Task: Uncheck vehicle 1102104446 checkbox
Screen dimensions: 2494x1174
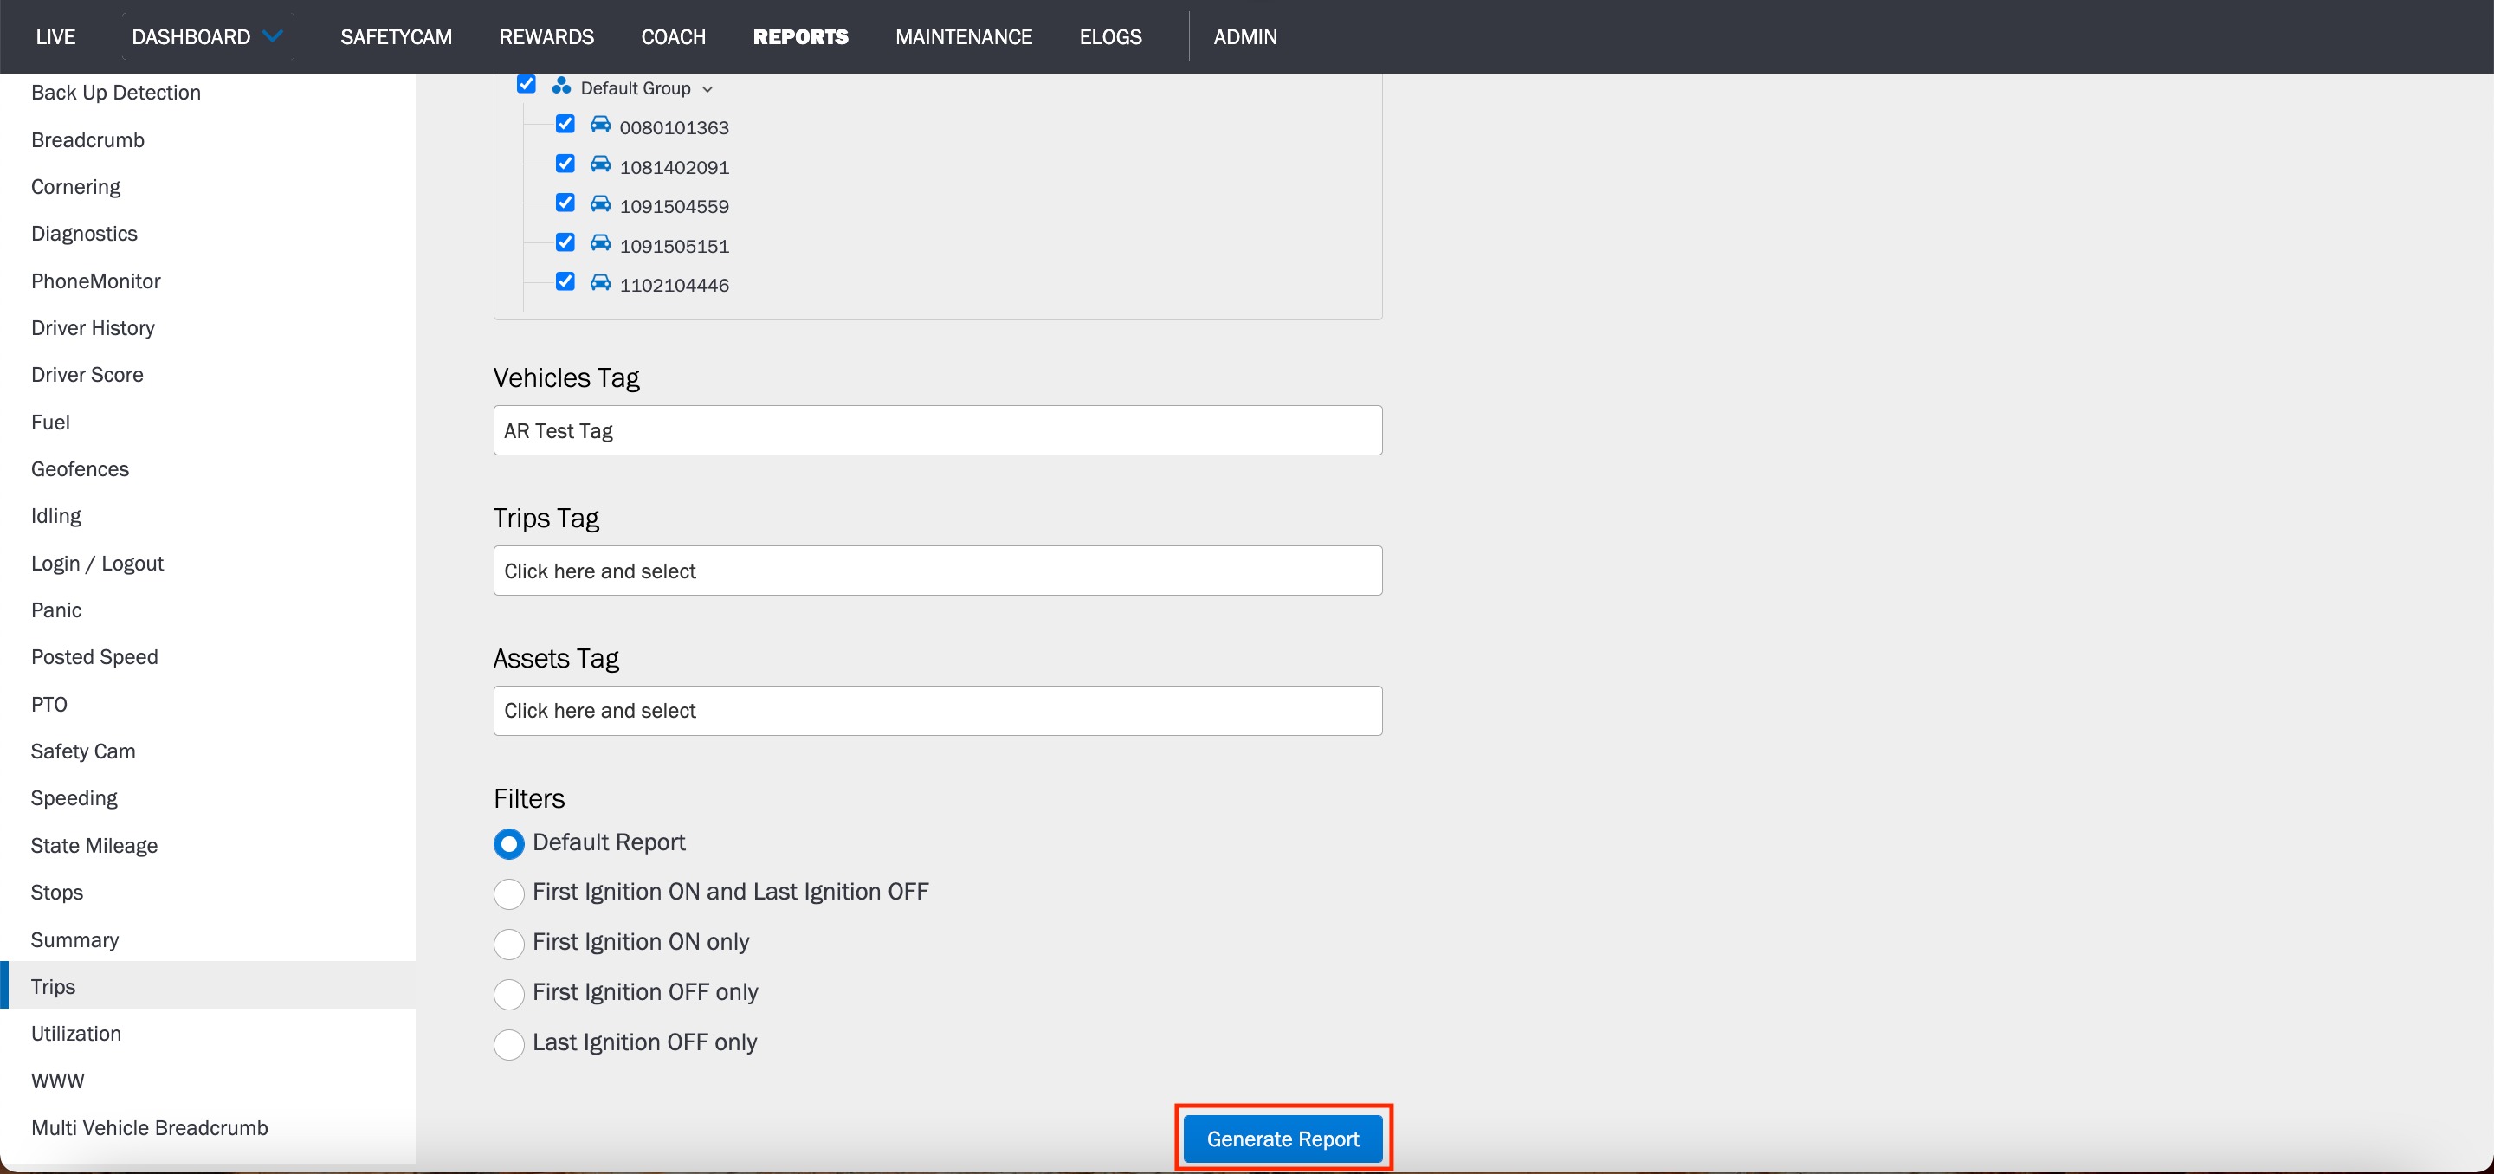Action: point(565,281)
